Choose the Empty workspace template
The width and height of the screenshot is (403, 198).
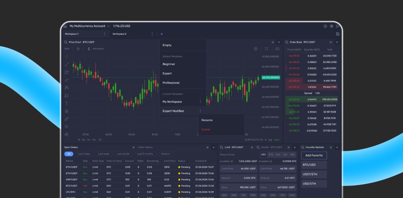pyautogui.click(x=183, y=45)
